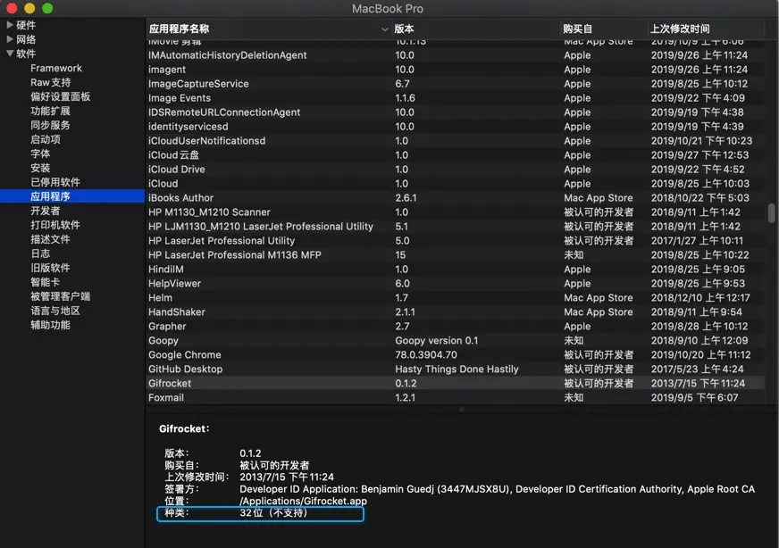Select 安装 in the sidebar
This screenshot has width=779, height=548.
pyautogui.click(x=40, y=168)
